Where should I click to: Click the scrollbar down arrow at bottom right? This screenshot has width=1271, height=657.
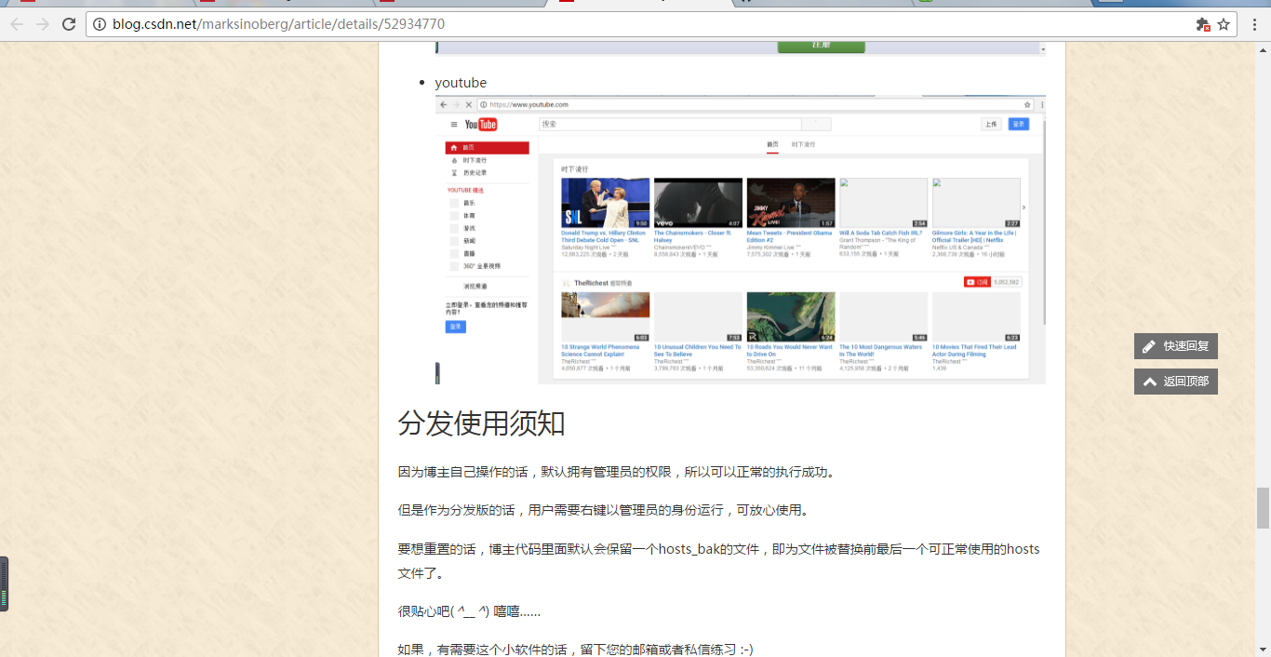[x=1263, y=649]
